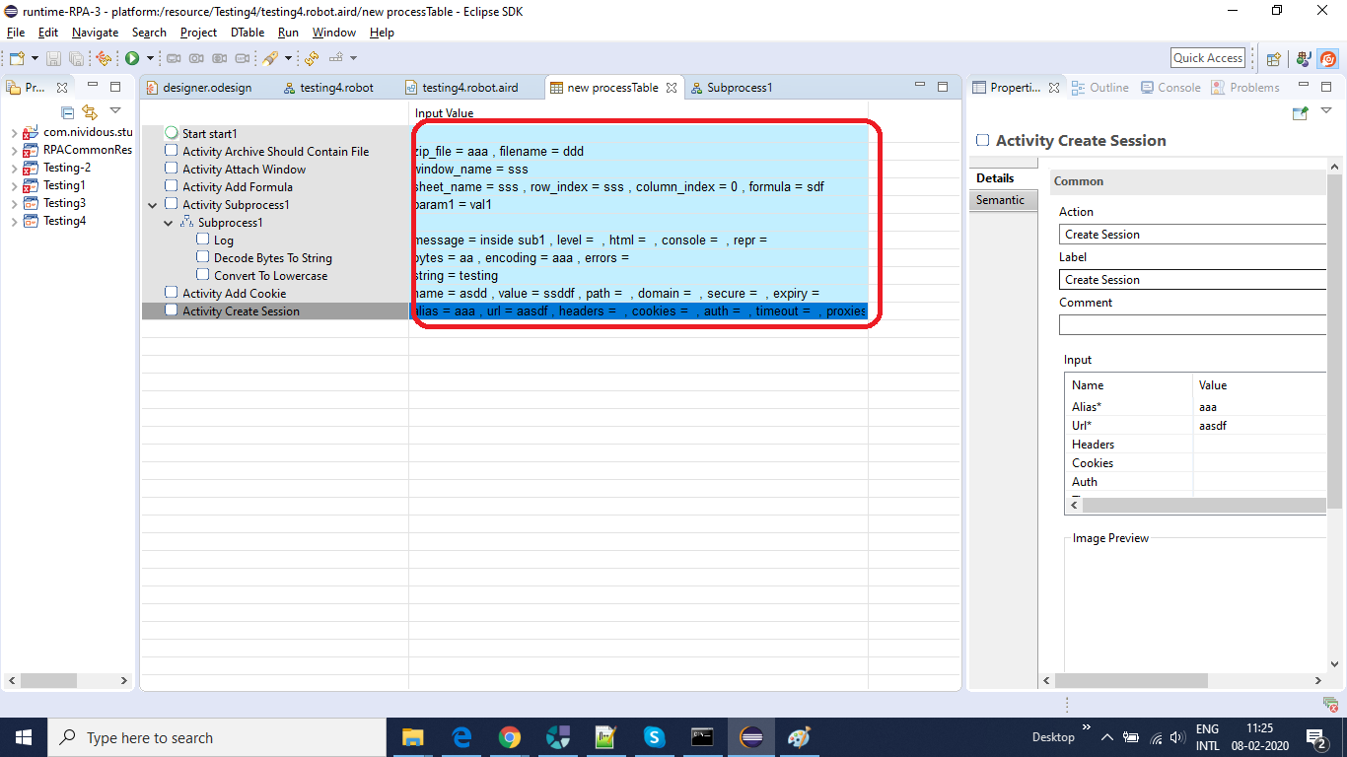The height and width of the screenshot is (757, 1347).
Task: Switch to the Plug-in Development perspective icon
Action: tap(1304, 59)
